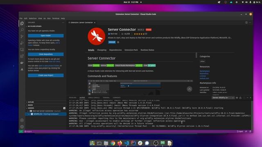Click errors and warnings status bar item
This screenshot has width=262, height=147.
(28, 131)
